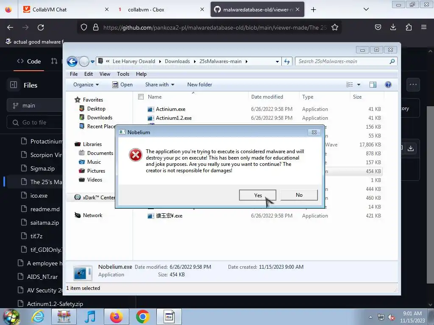
Task: Click Lee Harvey Oswald breadcrumb
Action: 134,61
